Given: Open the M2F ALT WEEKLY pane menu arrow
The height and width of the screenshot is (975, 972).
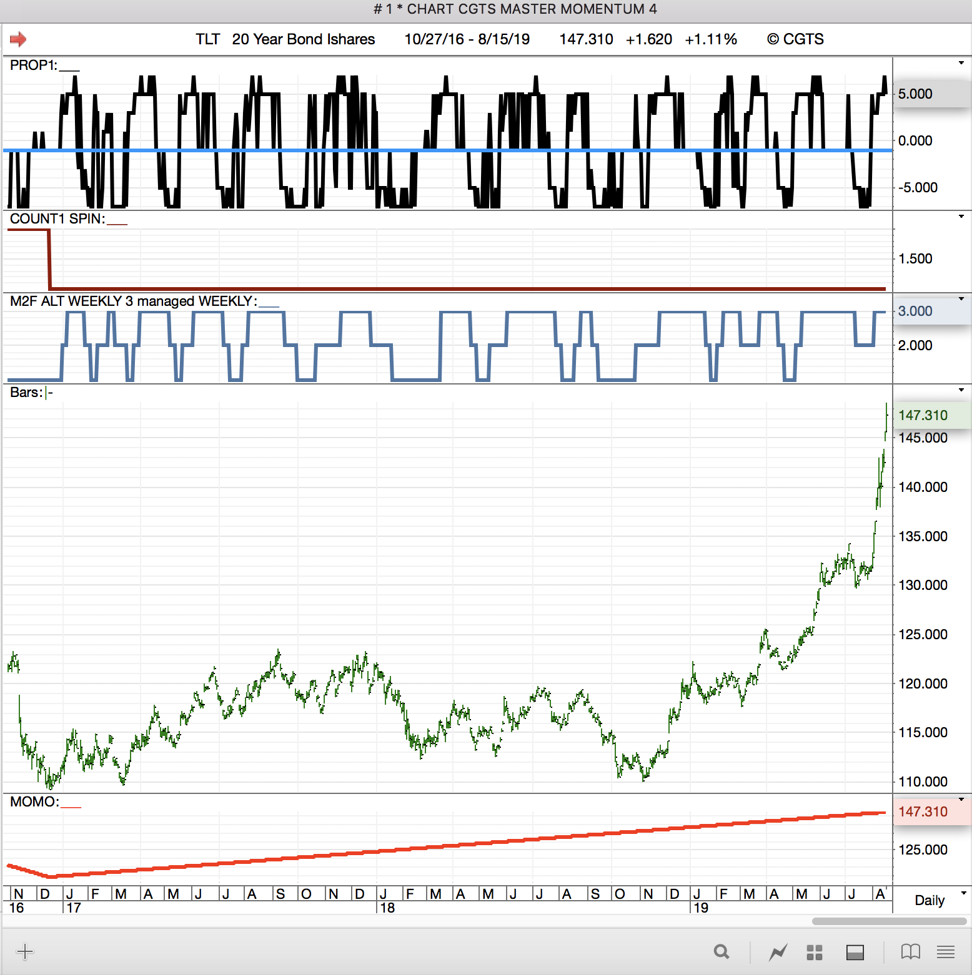Looking at the screenshot, I should click(x=961, y=299).
